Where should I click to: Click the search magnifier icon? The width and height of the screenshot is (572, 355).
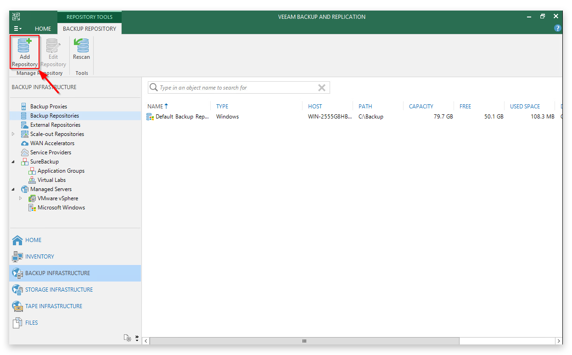[x=154, y=88]
